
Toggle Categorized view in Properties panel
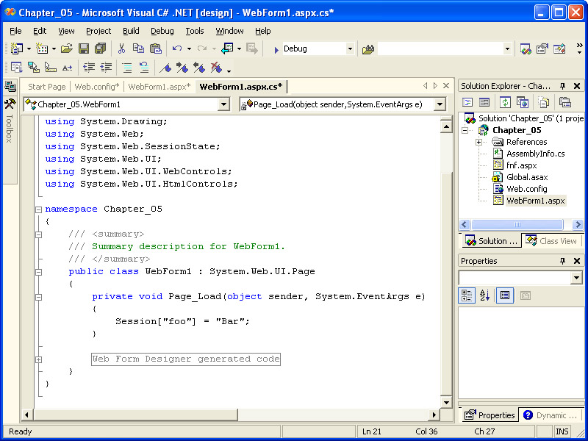pos(467,295)
